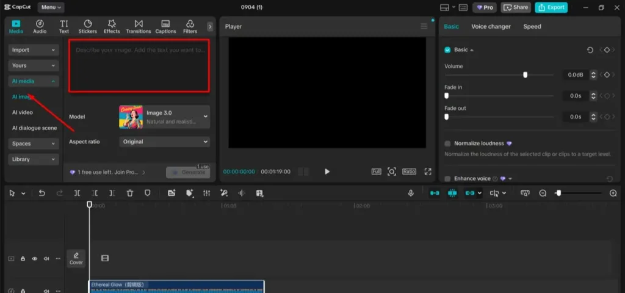Click the scan focus preview icon
Screen dimensions: 625x293
(x=392, y=172)
